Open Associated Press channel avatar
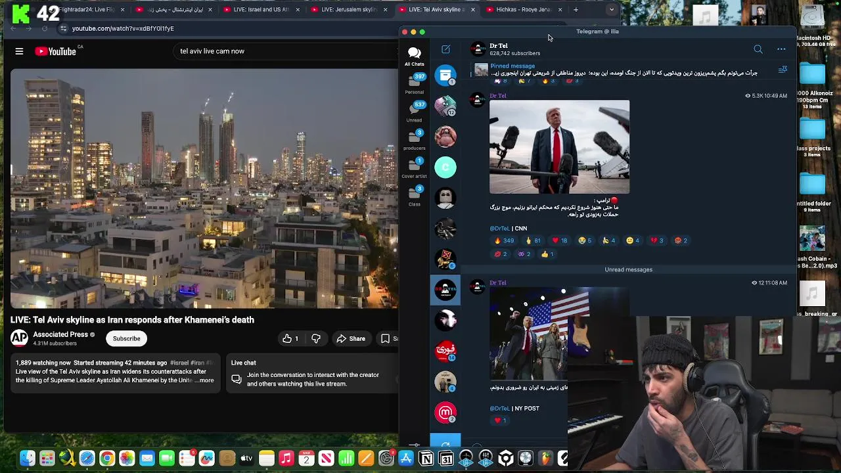This screenshot has width=841, height=473. tap(19, 338)
